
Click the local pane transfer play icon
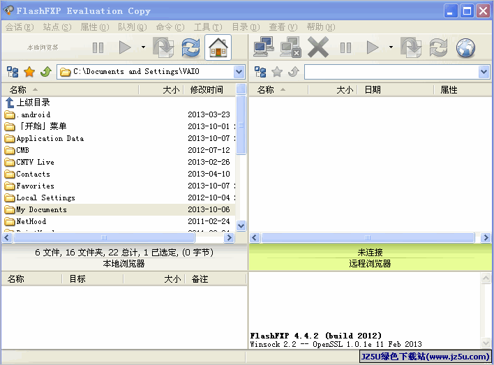pos(125,48)
